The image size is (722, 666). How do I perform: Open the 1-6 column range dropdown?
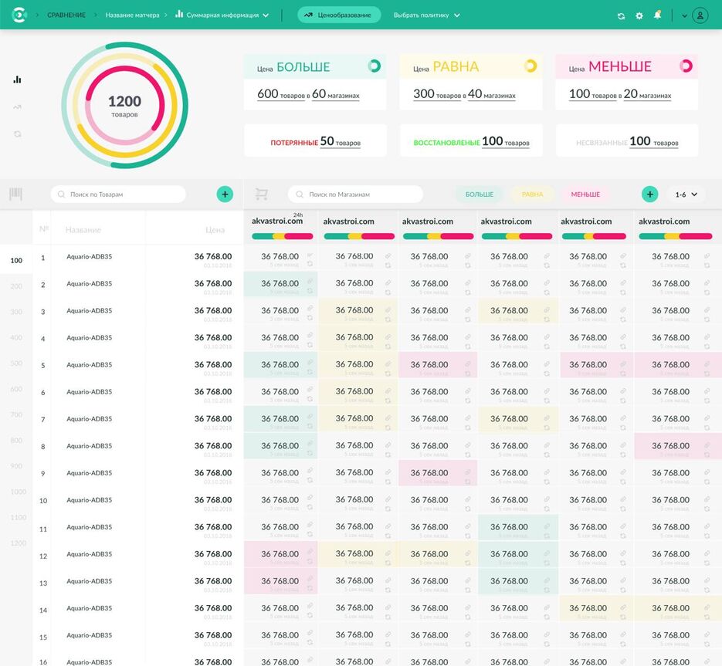pos(686,194)
